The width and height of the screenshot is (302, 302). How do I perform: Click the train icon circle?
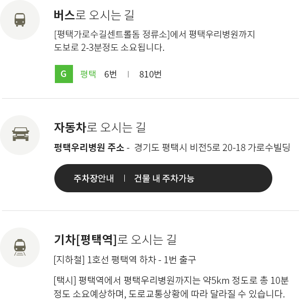[20, 247]
